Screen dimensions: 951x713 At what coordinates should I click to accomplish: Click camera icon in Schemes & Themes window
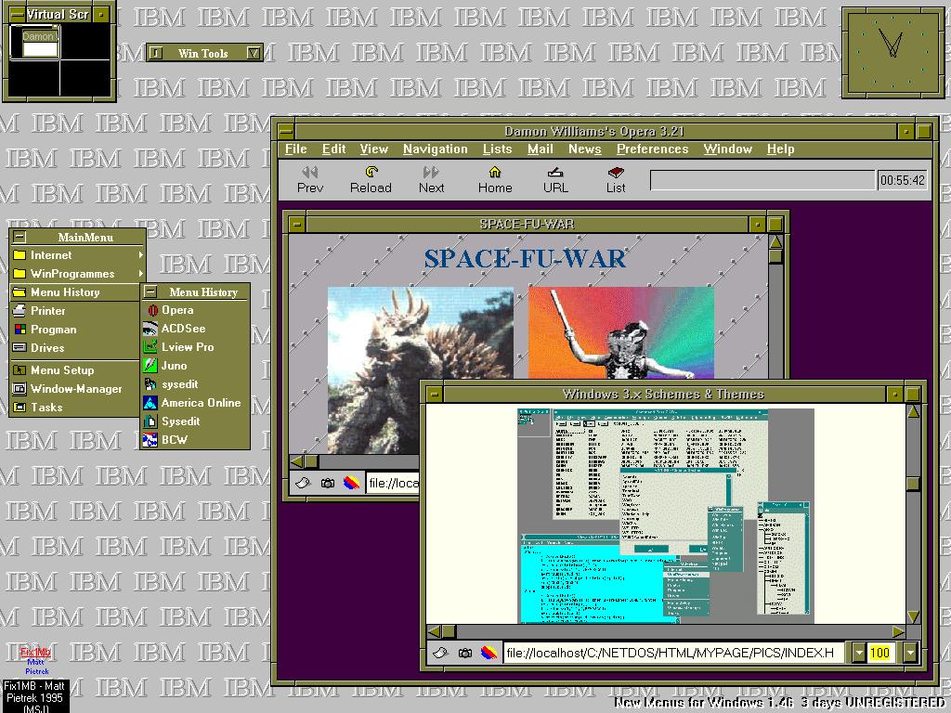pyautogui.click(x=464, y=654)
